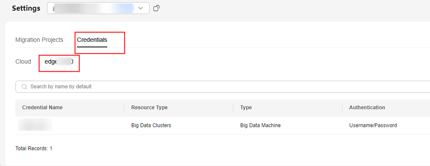Click the small project icon inside the Settings dropdown
The height and width of the screenshot is (166, 430).
tap(53, 8)
